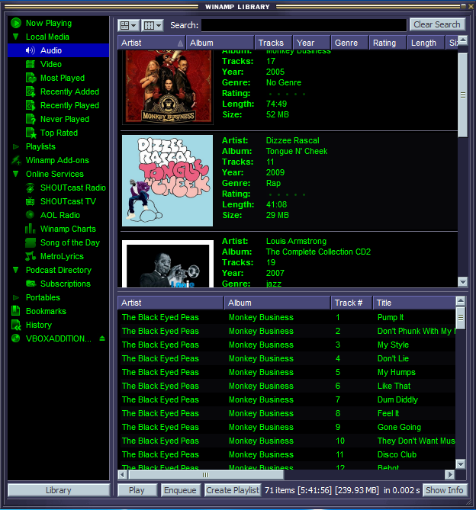Select the track titled Don't Lie
Image resolution: width=476 pixels, height=510 pixels.
coord(393,358)
